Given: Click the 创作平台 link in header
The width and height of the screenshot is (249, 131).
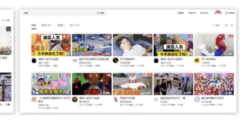Looking at the screenshot, I should coord(204,13).
